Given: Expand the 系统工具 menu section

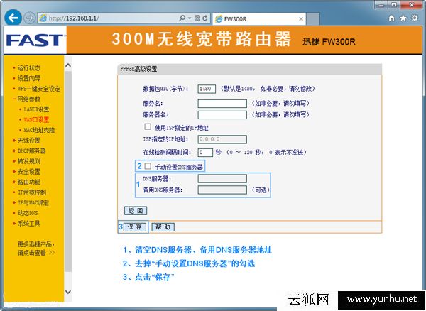Looking at the screenshot, I should [x=29, y=223].
